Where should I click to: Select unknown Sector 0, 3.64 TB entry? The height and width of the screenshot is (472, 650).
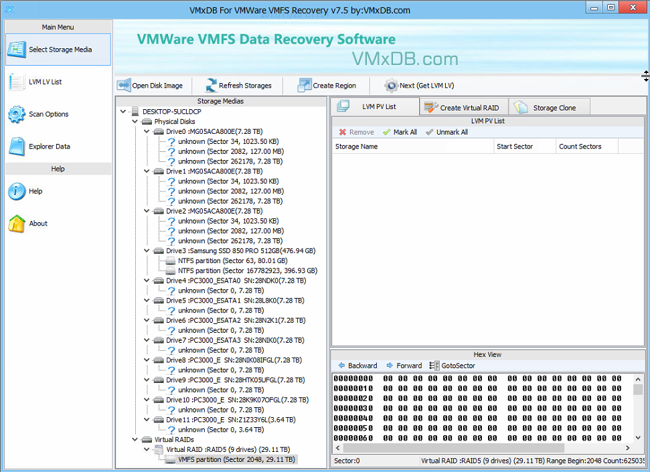point(221,430)
